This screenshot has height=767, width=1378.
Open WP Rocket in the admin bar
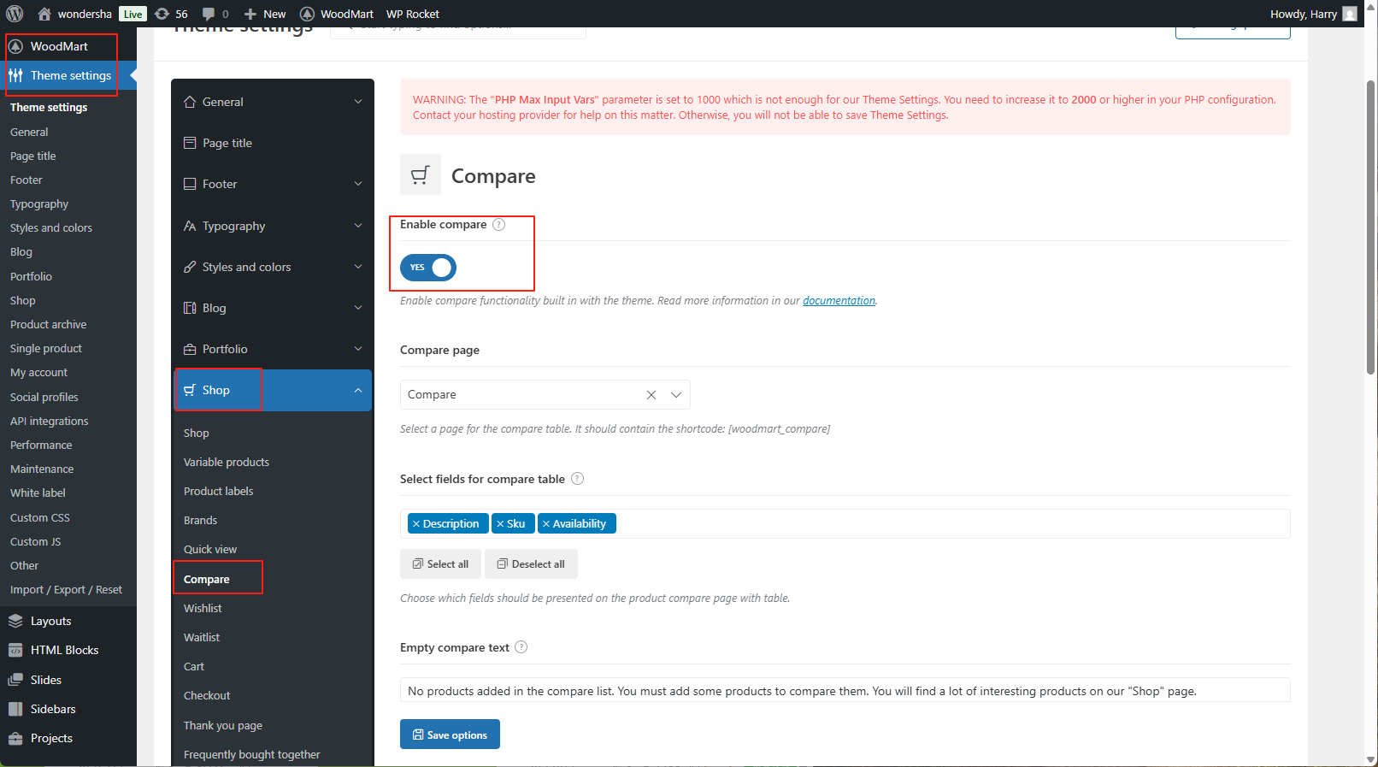413,14
